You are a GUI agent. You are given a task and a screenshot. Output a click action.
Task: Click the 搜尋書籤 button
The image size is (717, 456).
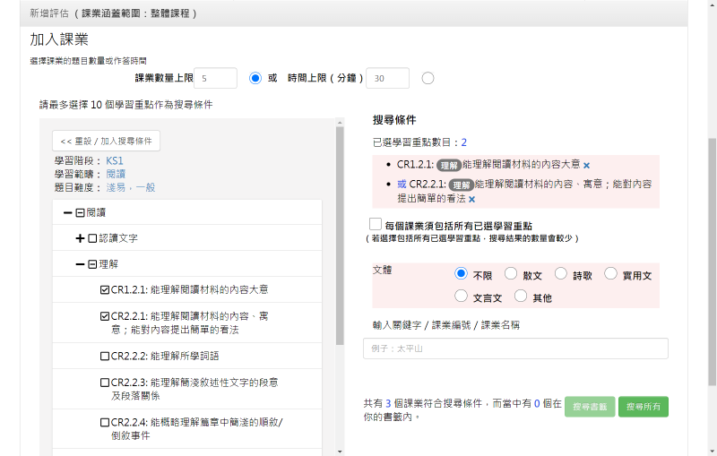coord(590,407)
